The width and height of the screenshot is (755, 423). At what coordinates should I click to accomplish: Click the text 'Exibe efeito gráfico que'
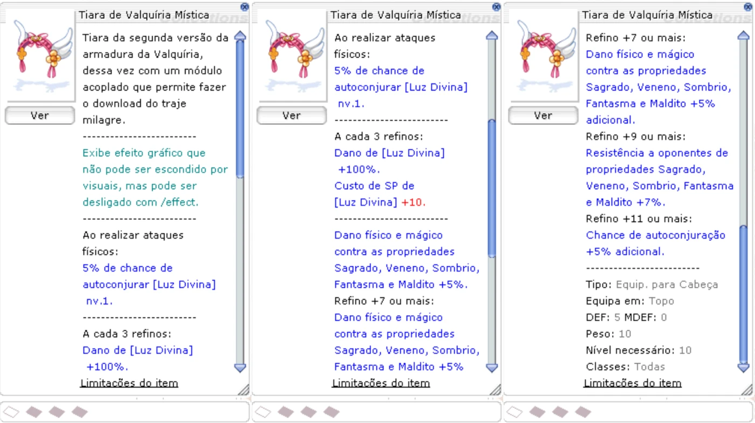(x=144, y=153)
